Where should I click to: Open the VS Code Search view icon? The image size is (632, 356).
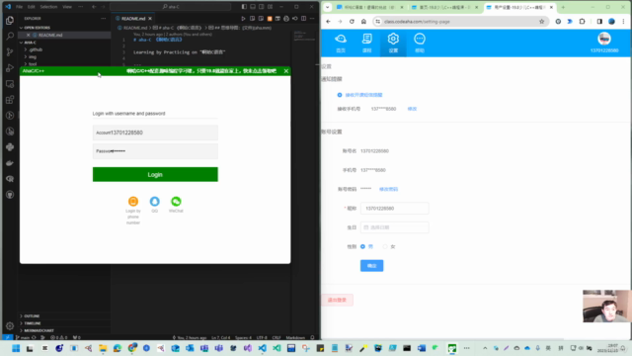coord(10,36)
